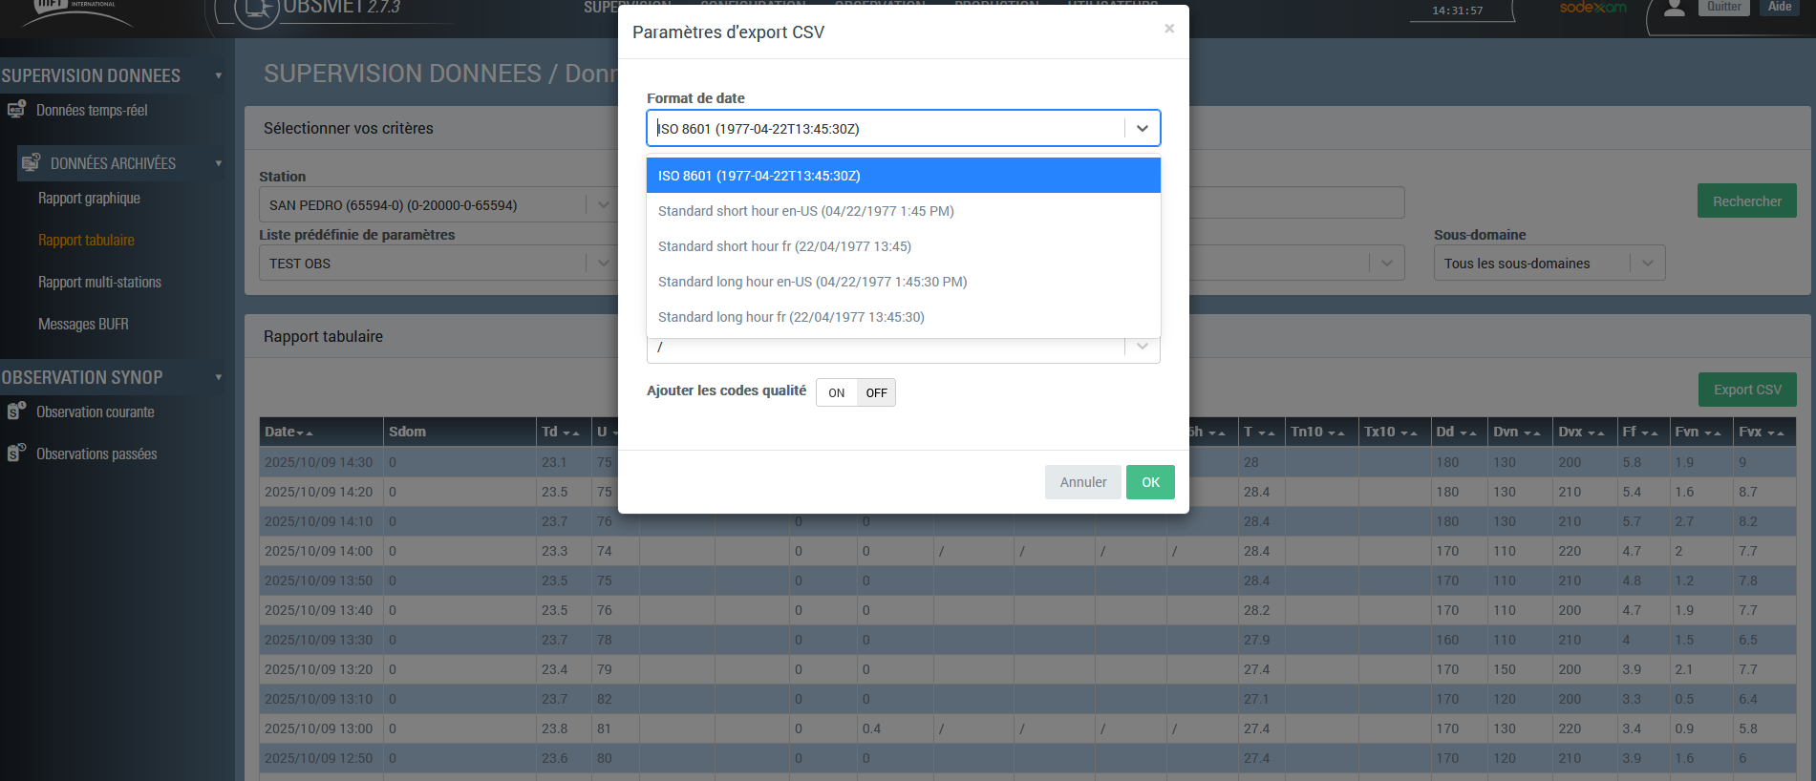The height and width of the screenshot is (781, 1816).
Task: Collapse the Supervision Données section arrow
Action: [x=219, y=75]
